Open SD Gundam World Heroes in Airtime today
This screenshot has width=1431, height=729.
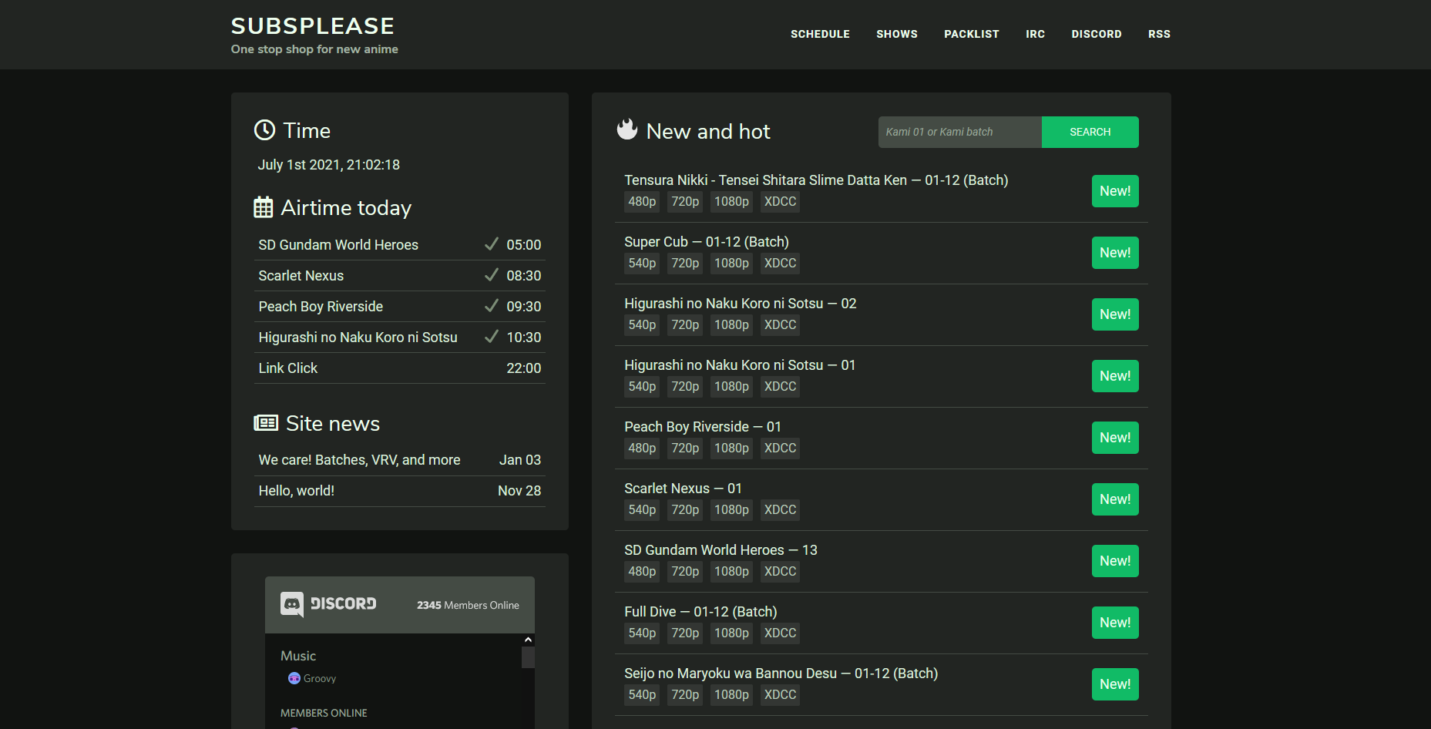click(x=338, y=244)
